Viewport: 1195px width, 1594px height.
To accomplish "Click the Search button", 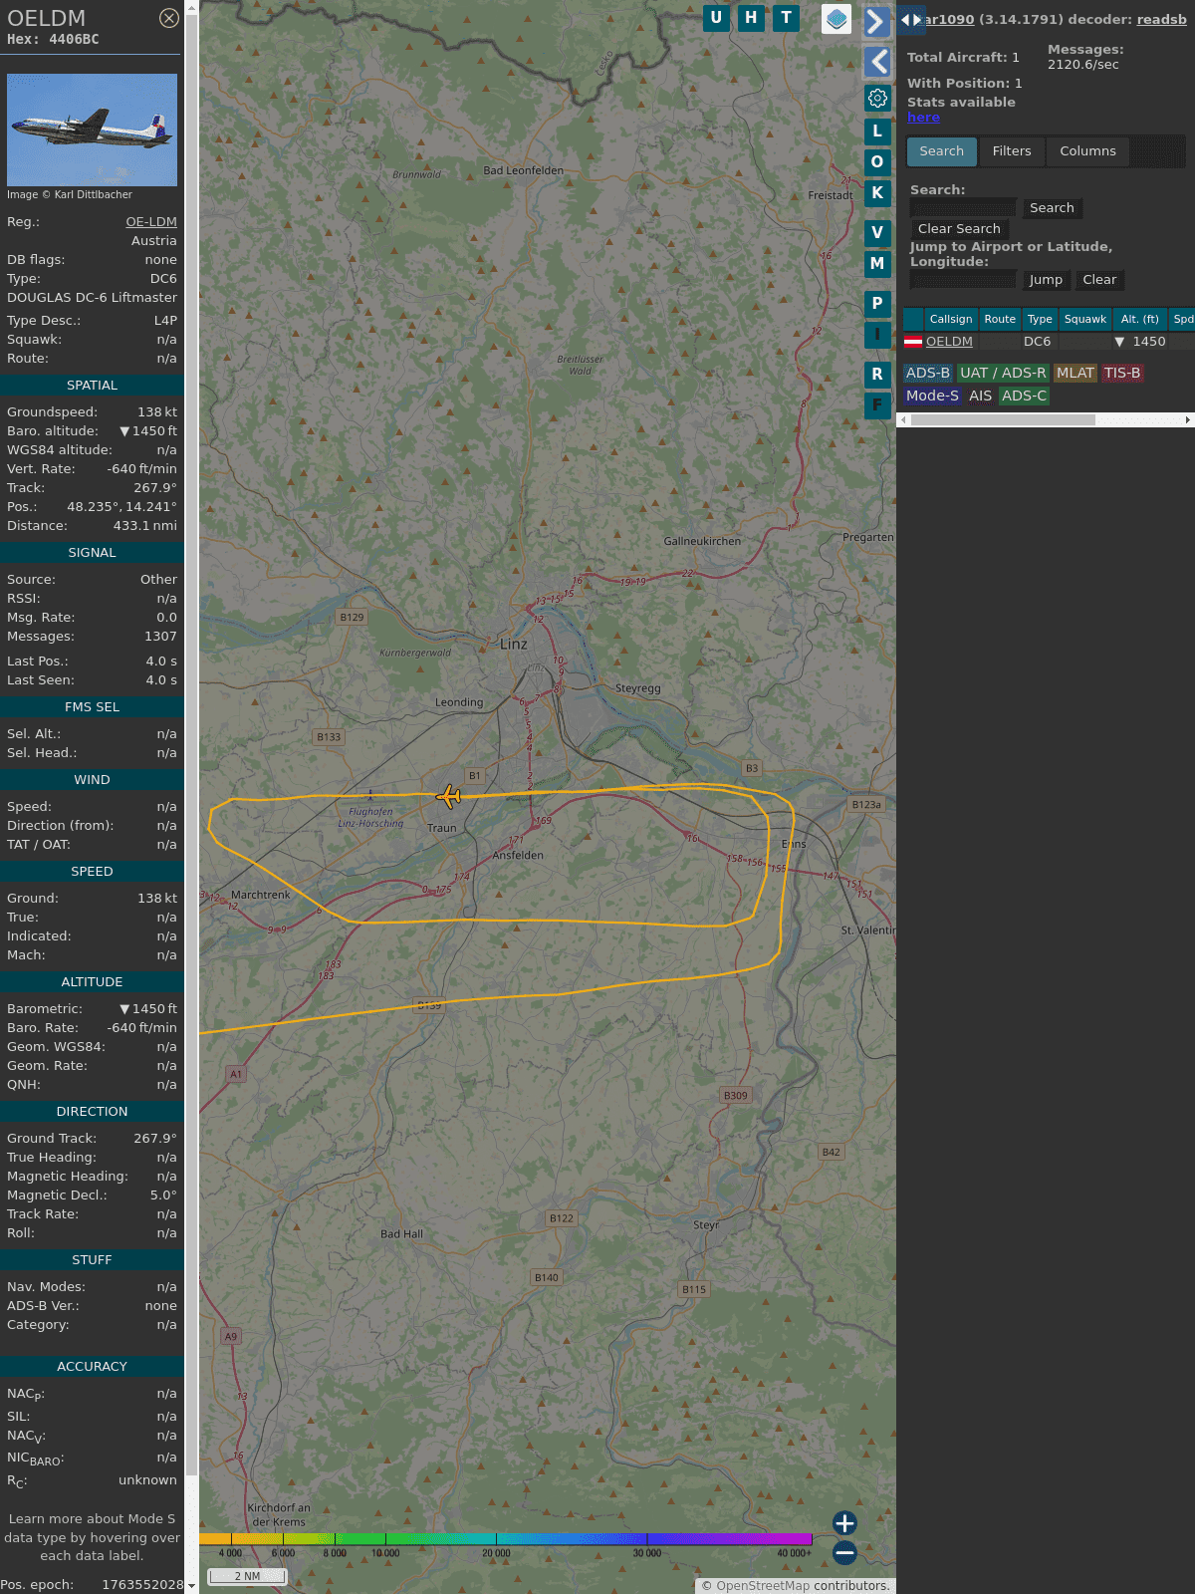I will point(1052,208).
